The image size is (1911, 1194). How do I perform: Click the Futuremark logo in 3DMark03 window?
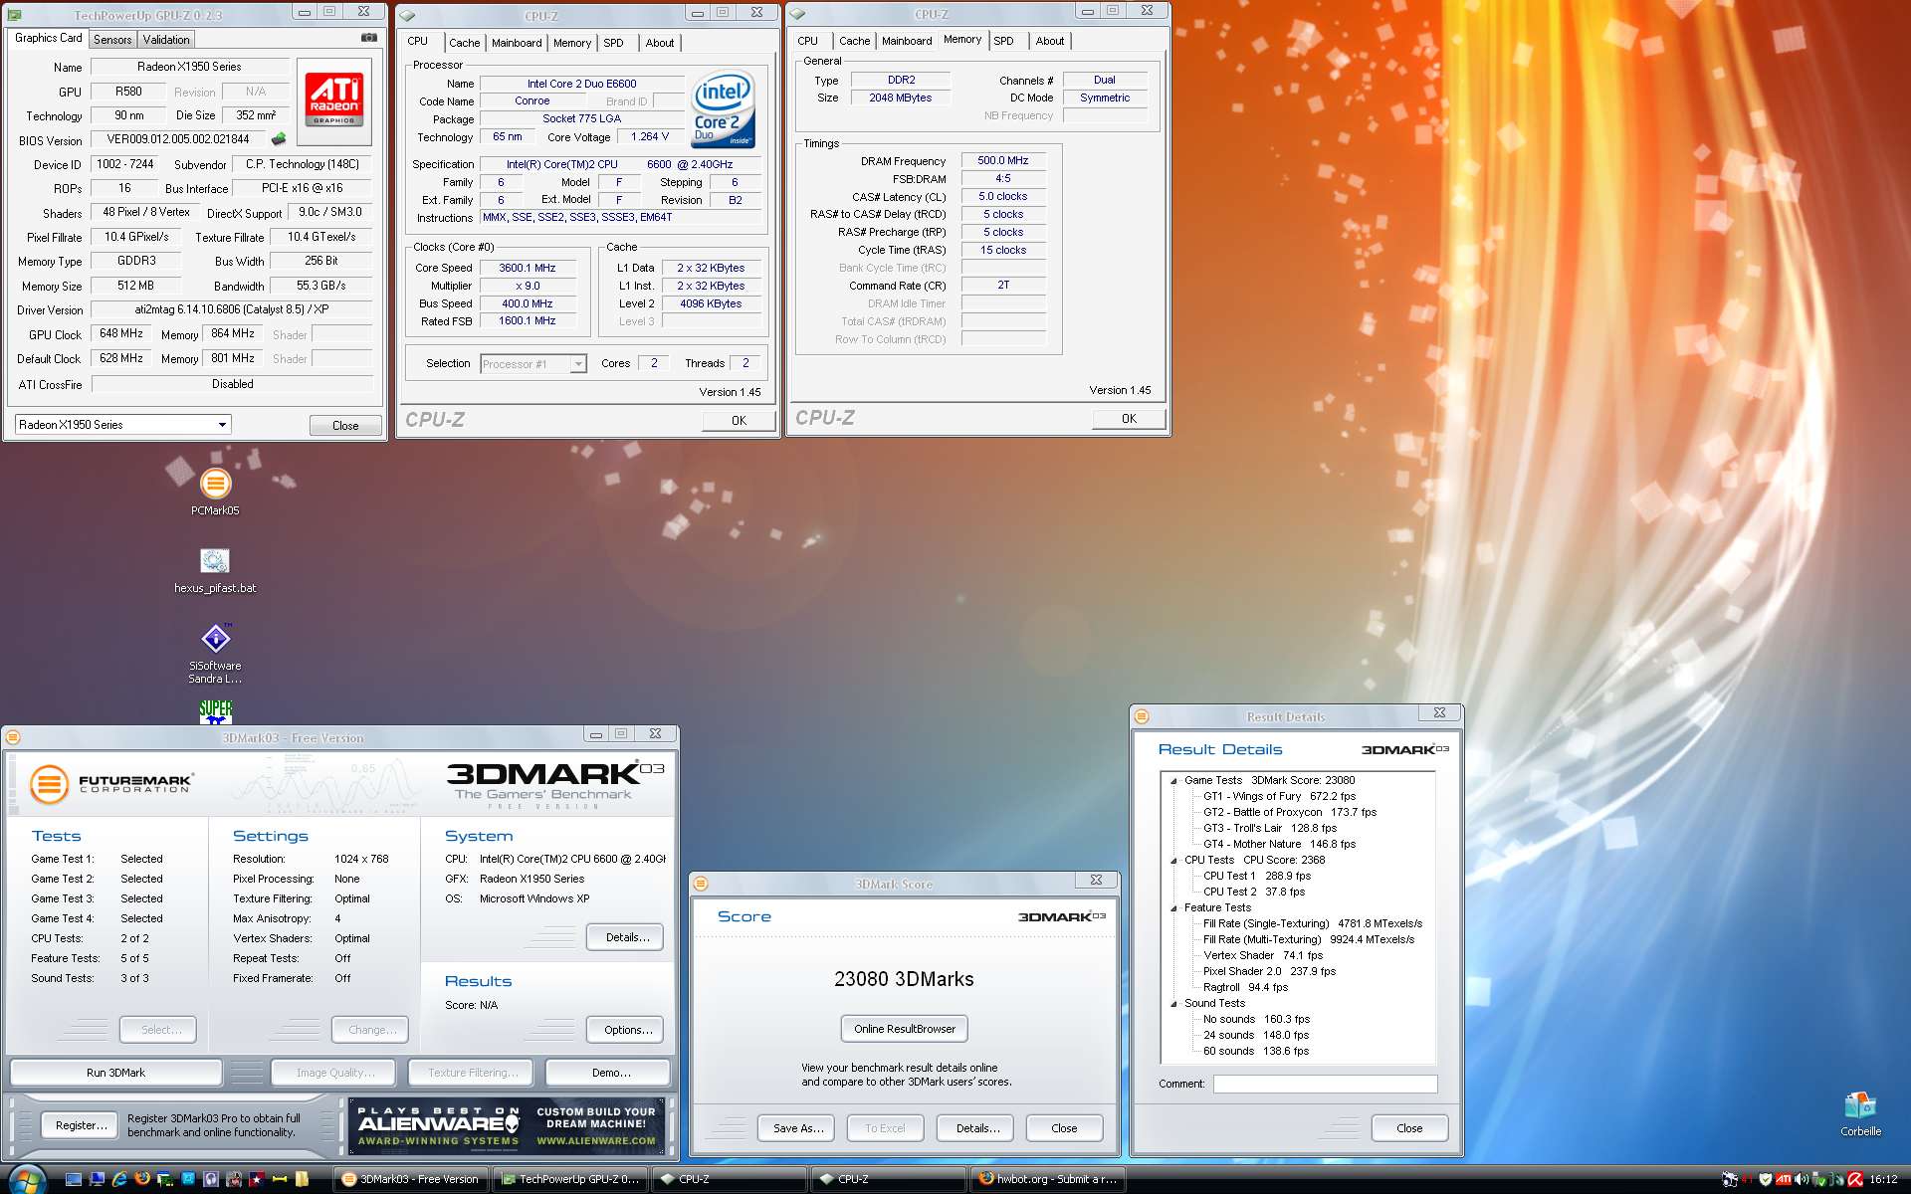[109, 784]
